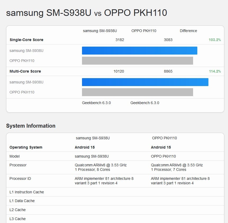Click the OPPO multi-core score 8865
Screen dimensions: 228x223
click(x=168, y=71)
